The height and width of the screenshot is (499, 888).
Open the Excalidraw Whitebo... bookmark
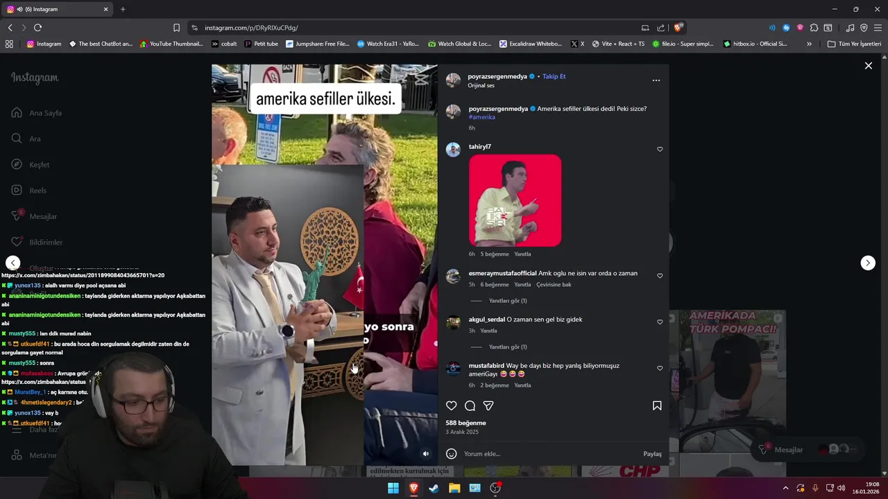[x=531, y=44]
